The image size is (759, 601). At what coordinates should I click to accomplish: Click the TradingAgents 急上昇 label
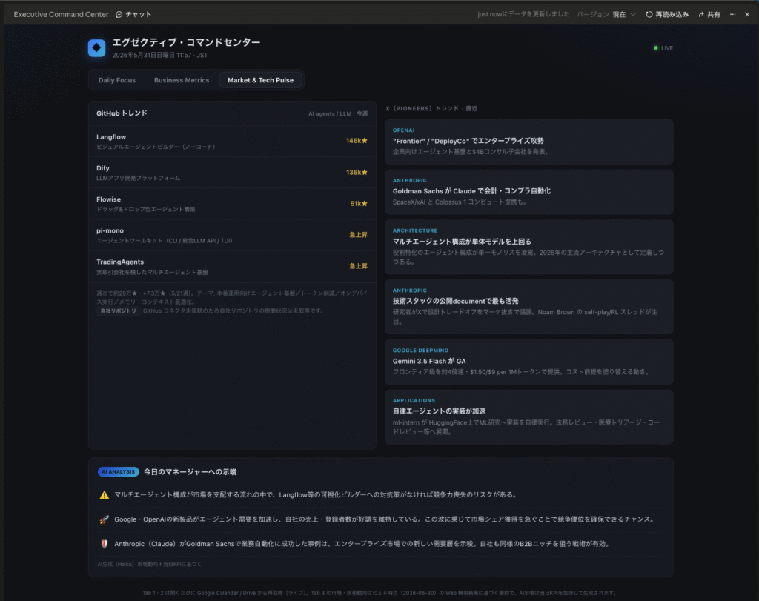coord(358,266)
